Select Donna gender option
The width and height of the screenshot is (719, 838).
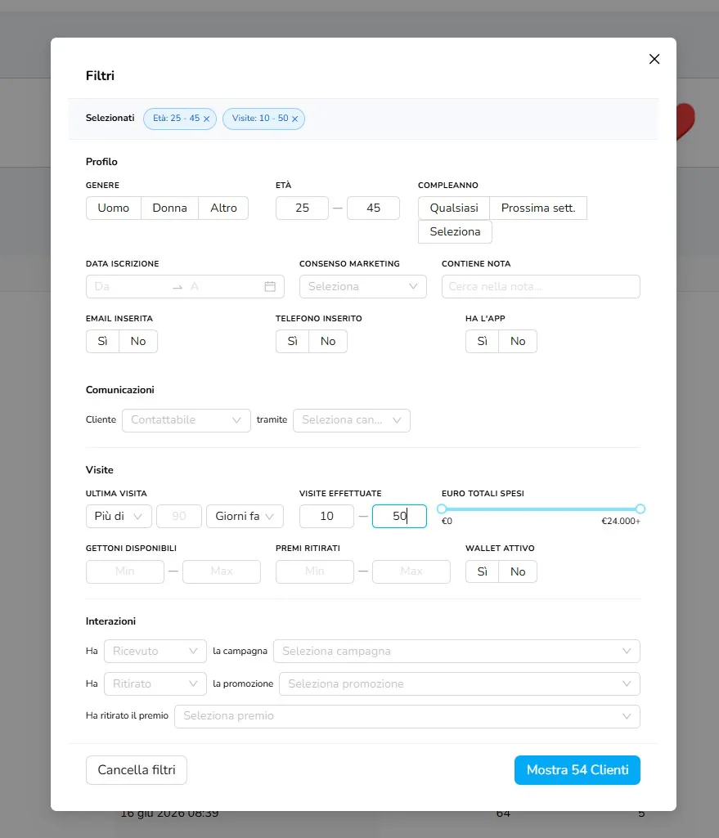pos(169,208)
